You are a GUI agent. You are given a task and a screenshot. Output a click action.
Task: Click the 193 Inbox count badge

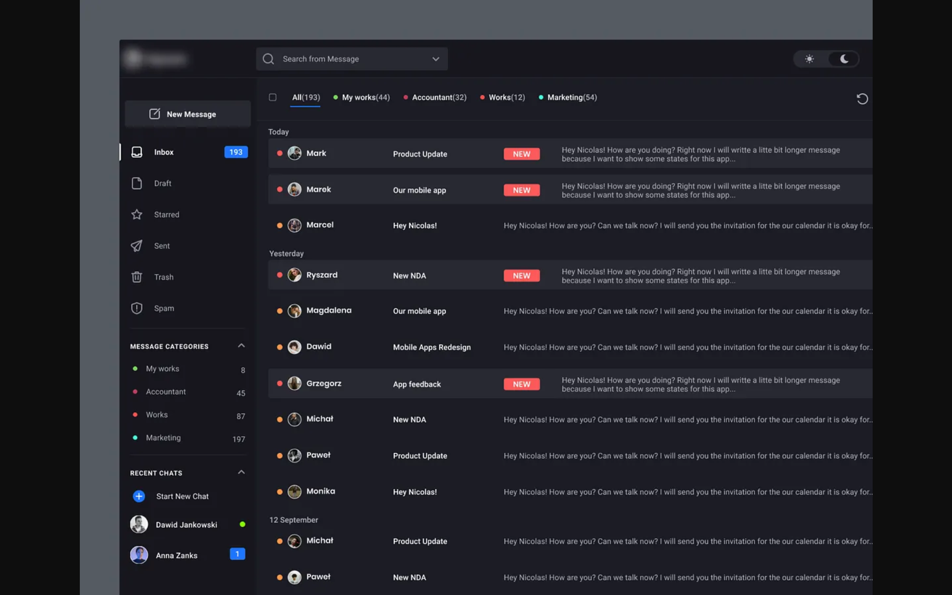point(236,152)
